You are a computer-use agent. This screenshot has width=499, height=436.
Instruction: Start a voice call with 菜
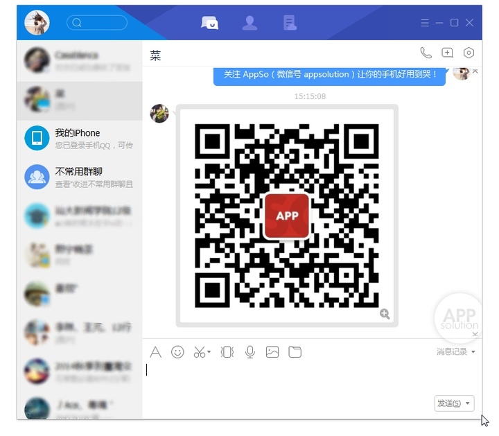pyautogui.click(x=426, y=53)
